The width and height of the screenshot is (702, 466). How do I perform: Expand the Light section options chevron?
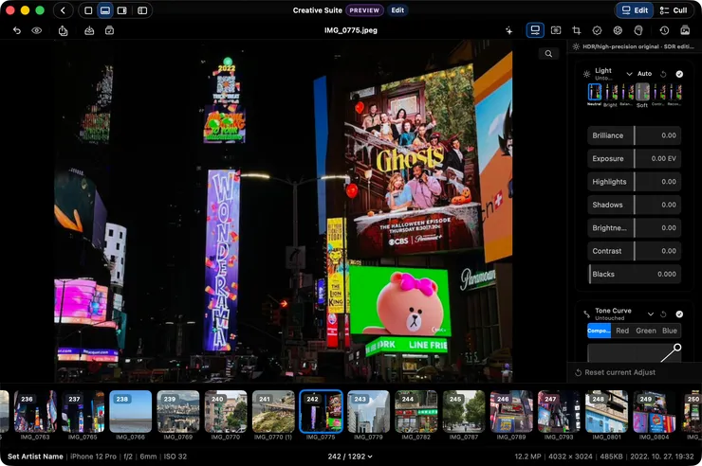(x=629, y=74)
